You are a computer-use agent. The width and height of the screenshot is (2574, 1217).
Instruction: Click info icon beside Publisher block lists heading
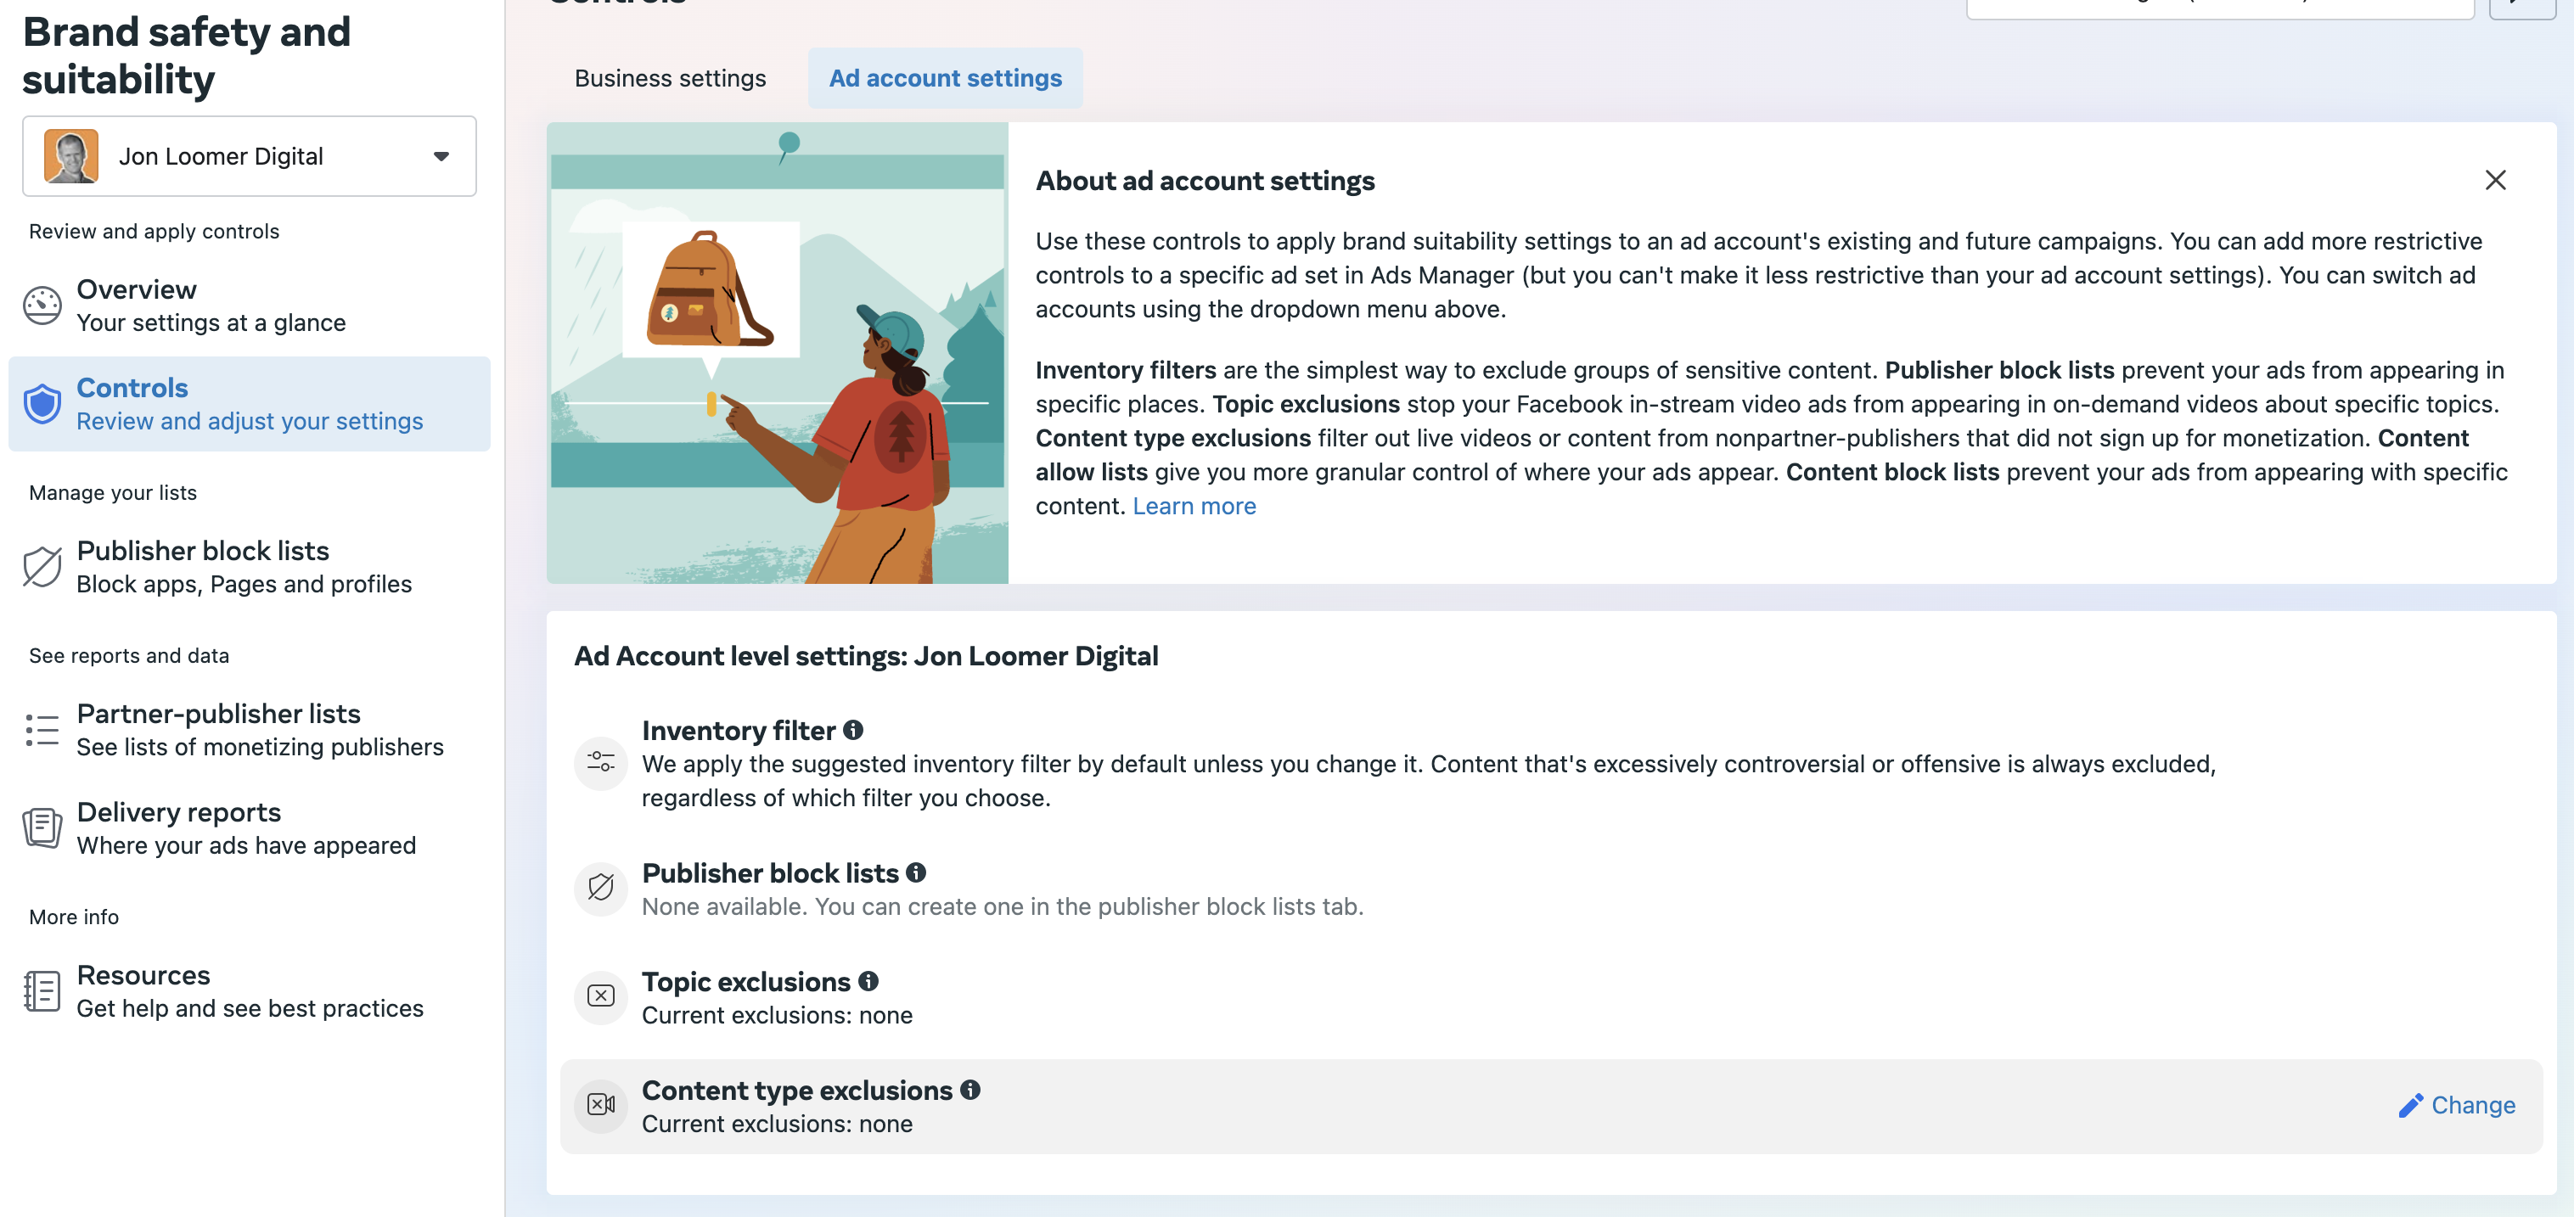tap(916, 872)
